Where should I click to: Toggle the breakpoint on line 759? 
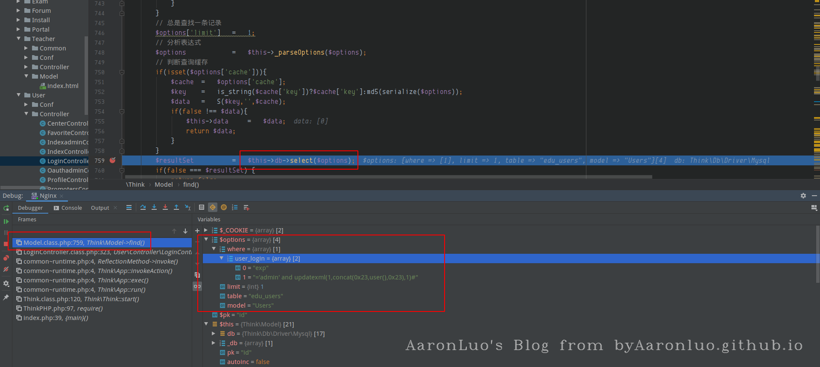113,160
